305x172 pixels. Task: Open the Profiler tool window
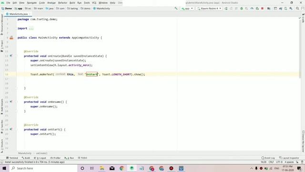(x=55, y=158)
